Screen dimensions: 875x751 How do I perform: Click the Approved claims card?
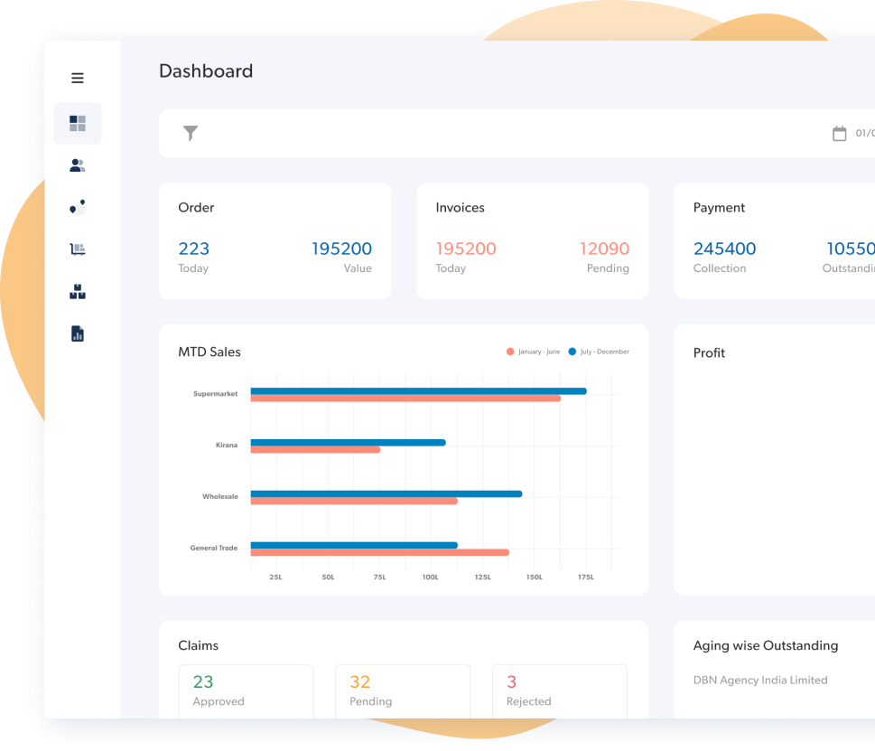click(247, 691)
